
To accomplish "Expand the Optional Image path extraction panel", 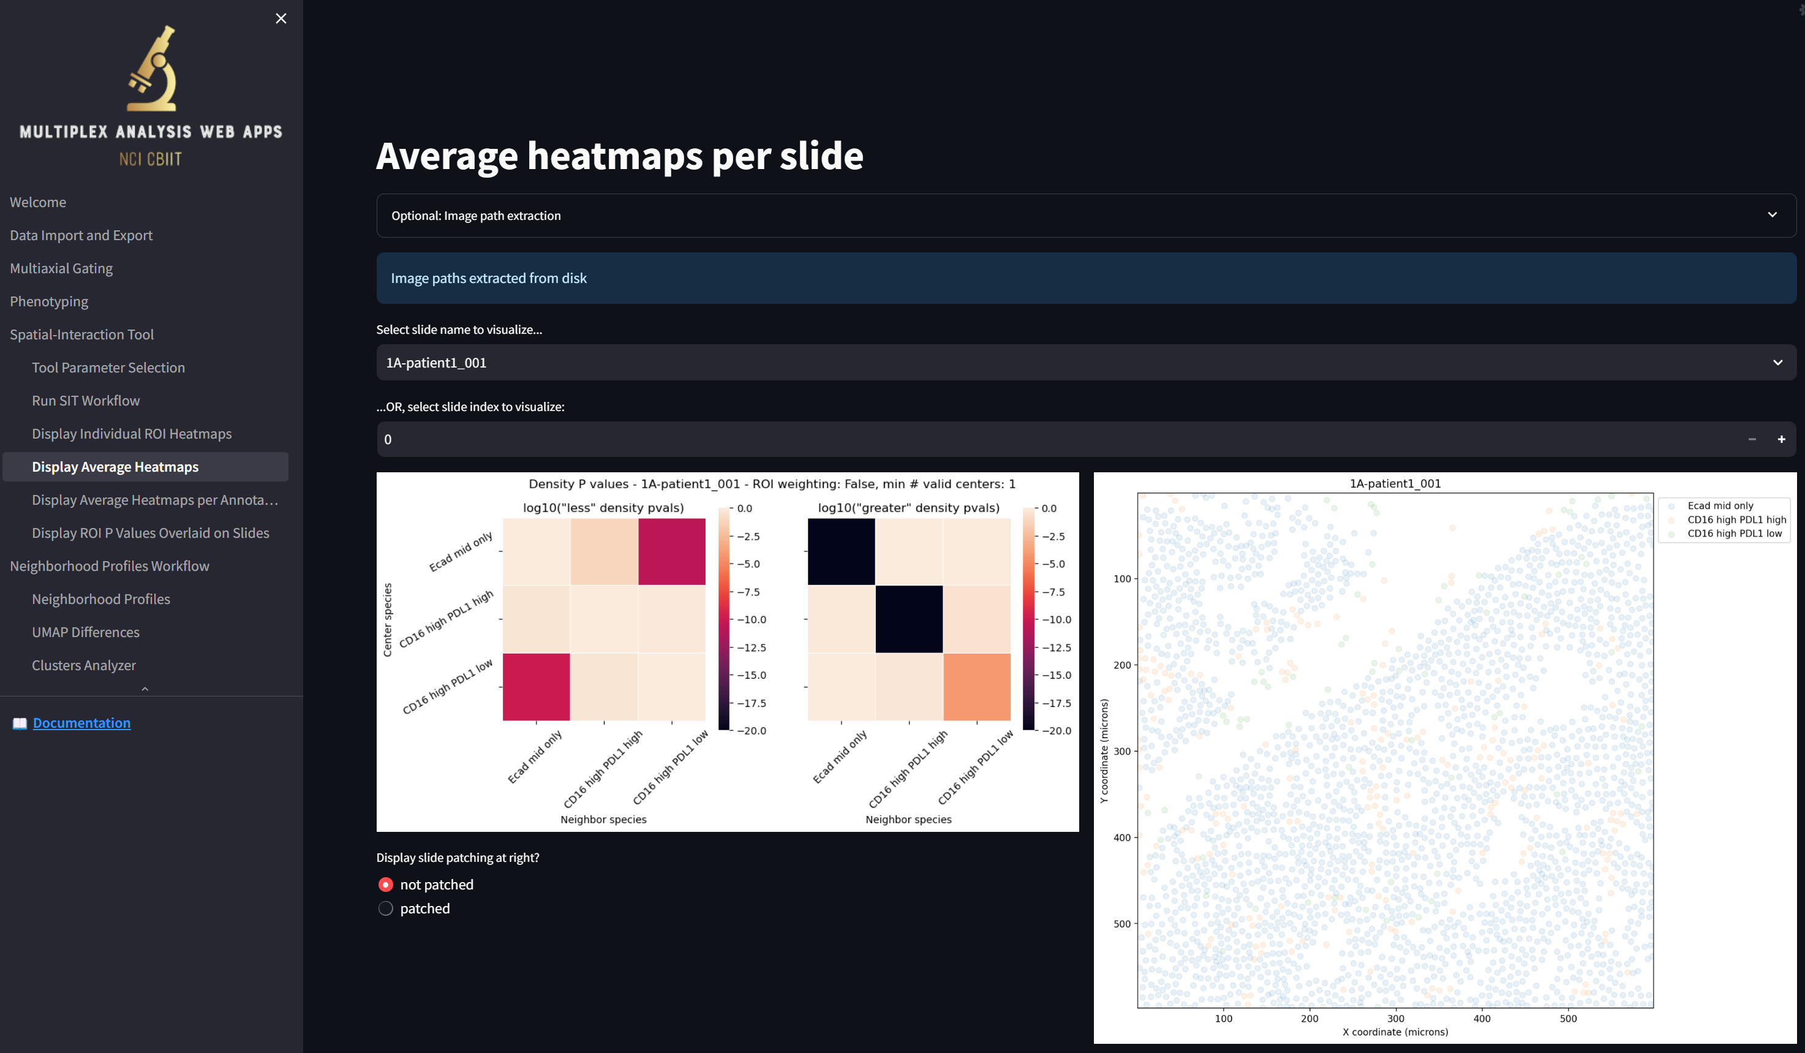I will pos(1774,214).
